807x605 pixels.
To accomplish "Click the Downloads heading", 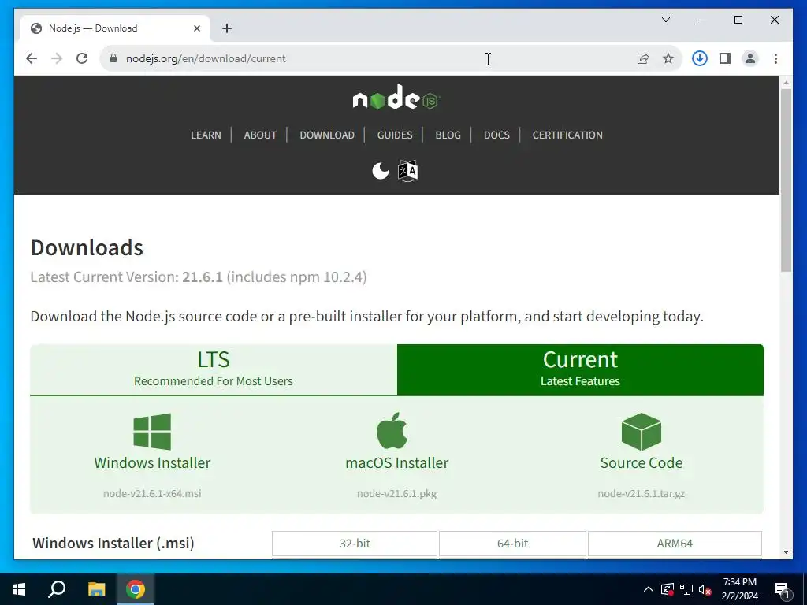I will tap(87, 247).
